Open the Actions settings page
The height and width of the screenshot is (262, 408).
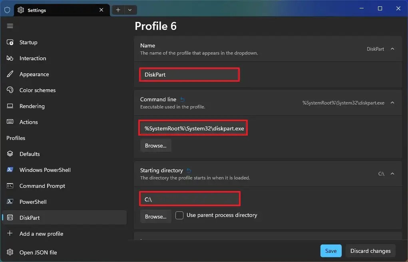click(28, 122)
